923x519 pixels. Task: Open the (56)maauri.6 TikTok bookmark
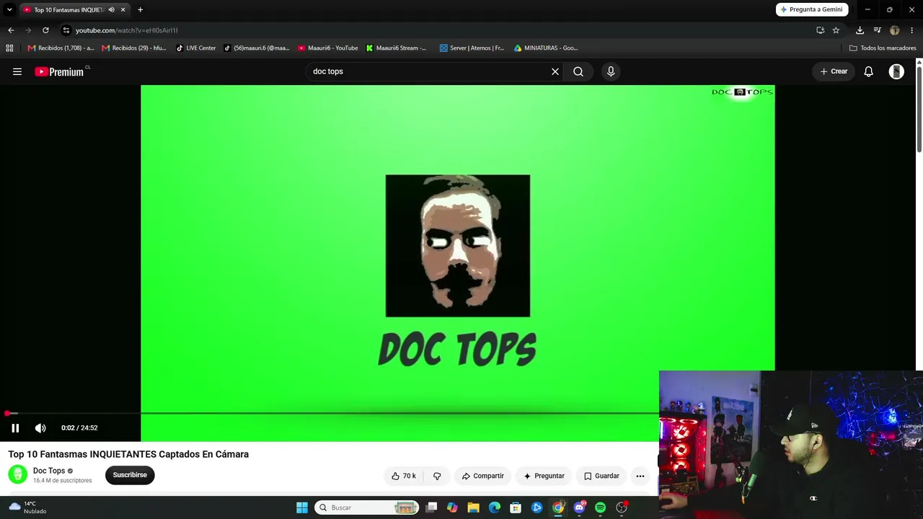[x=257, y=48]
